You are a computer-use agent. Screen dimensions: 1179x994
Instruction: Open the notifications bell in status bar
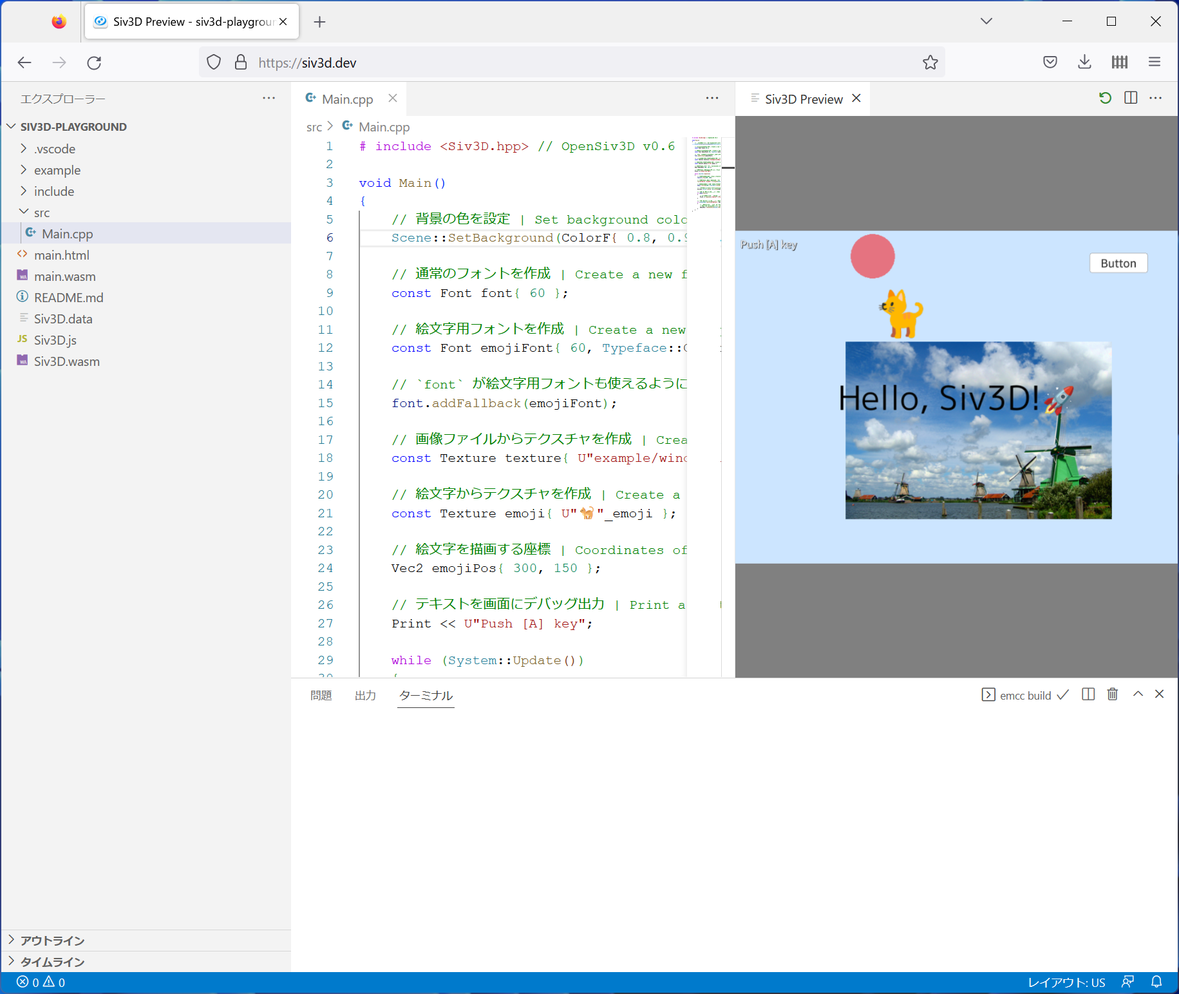(x=1157, y=982)
